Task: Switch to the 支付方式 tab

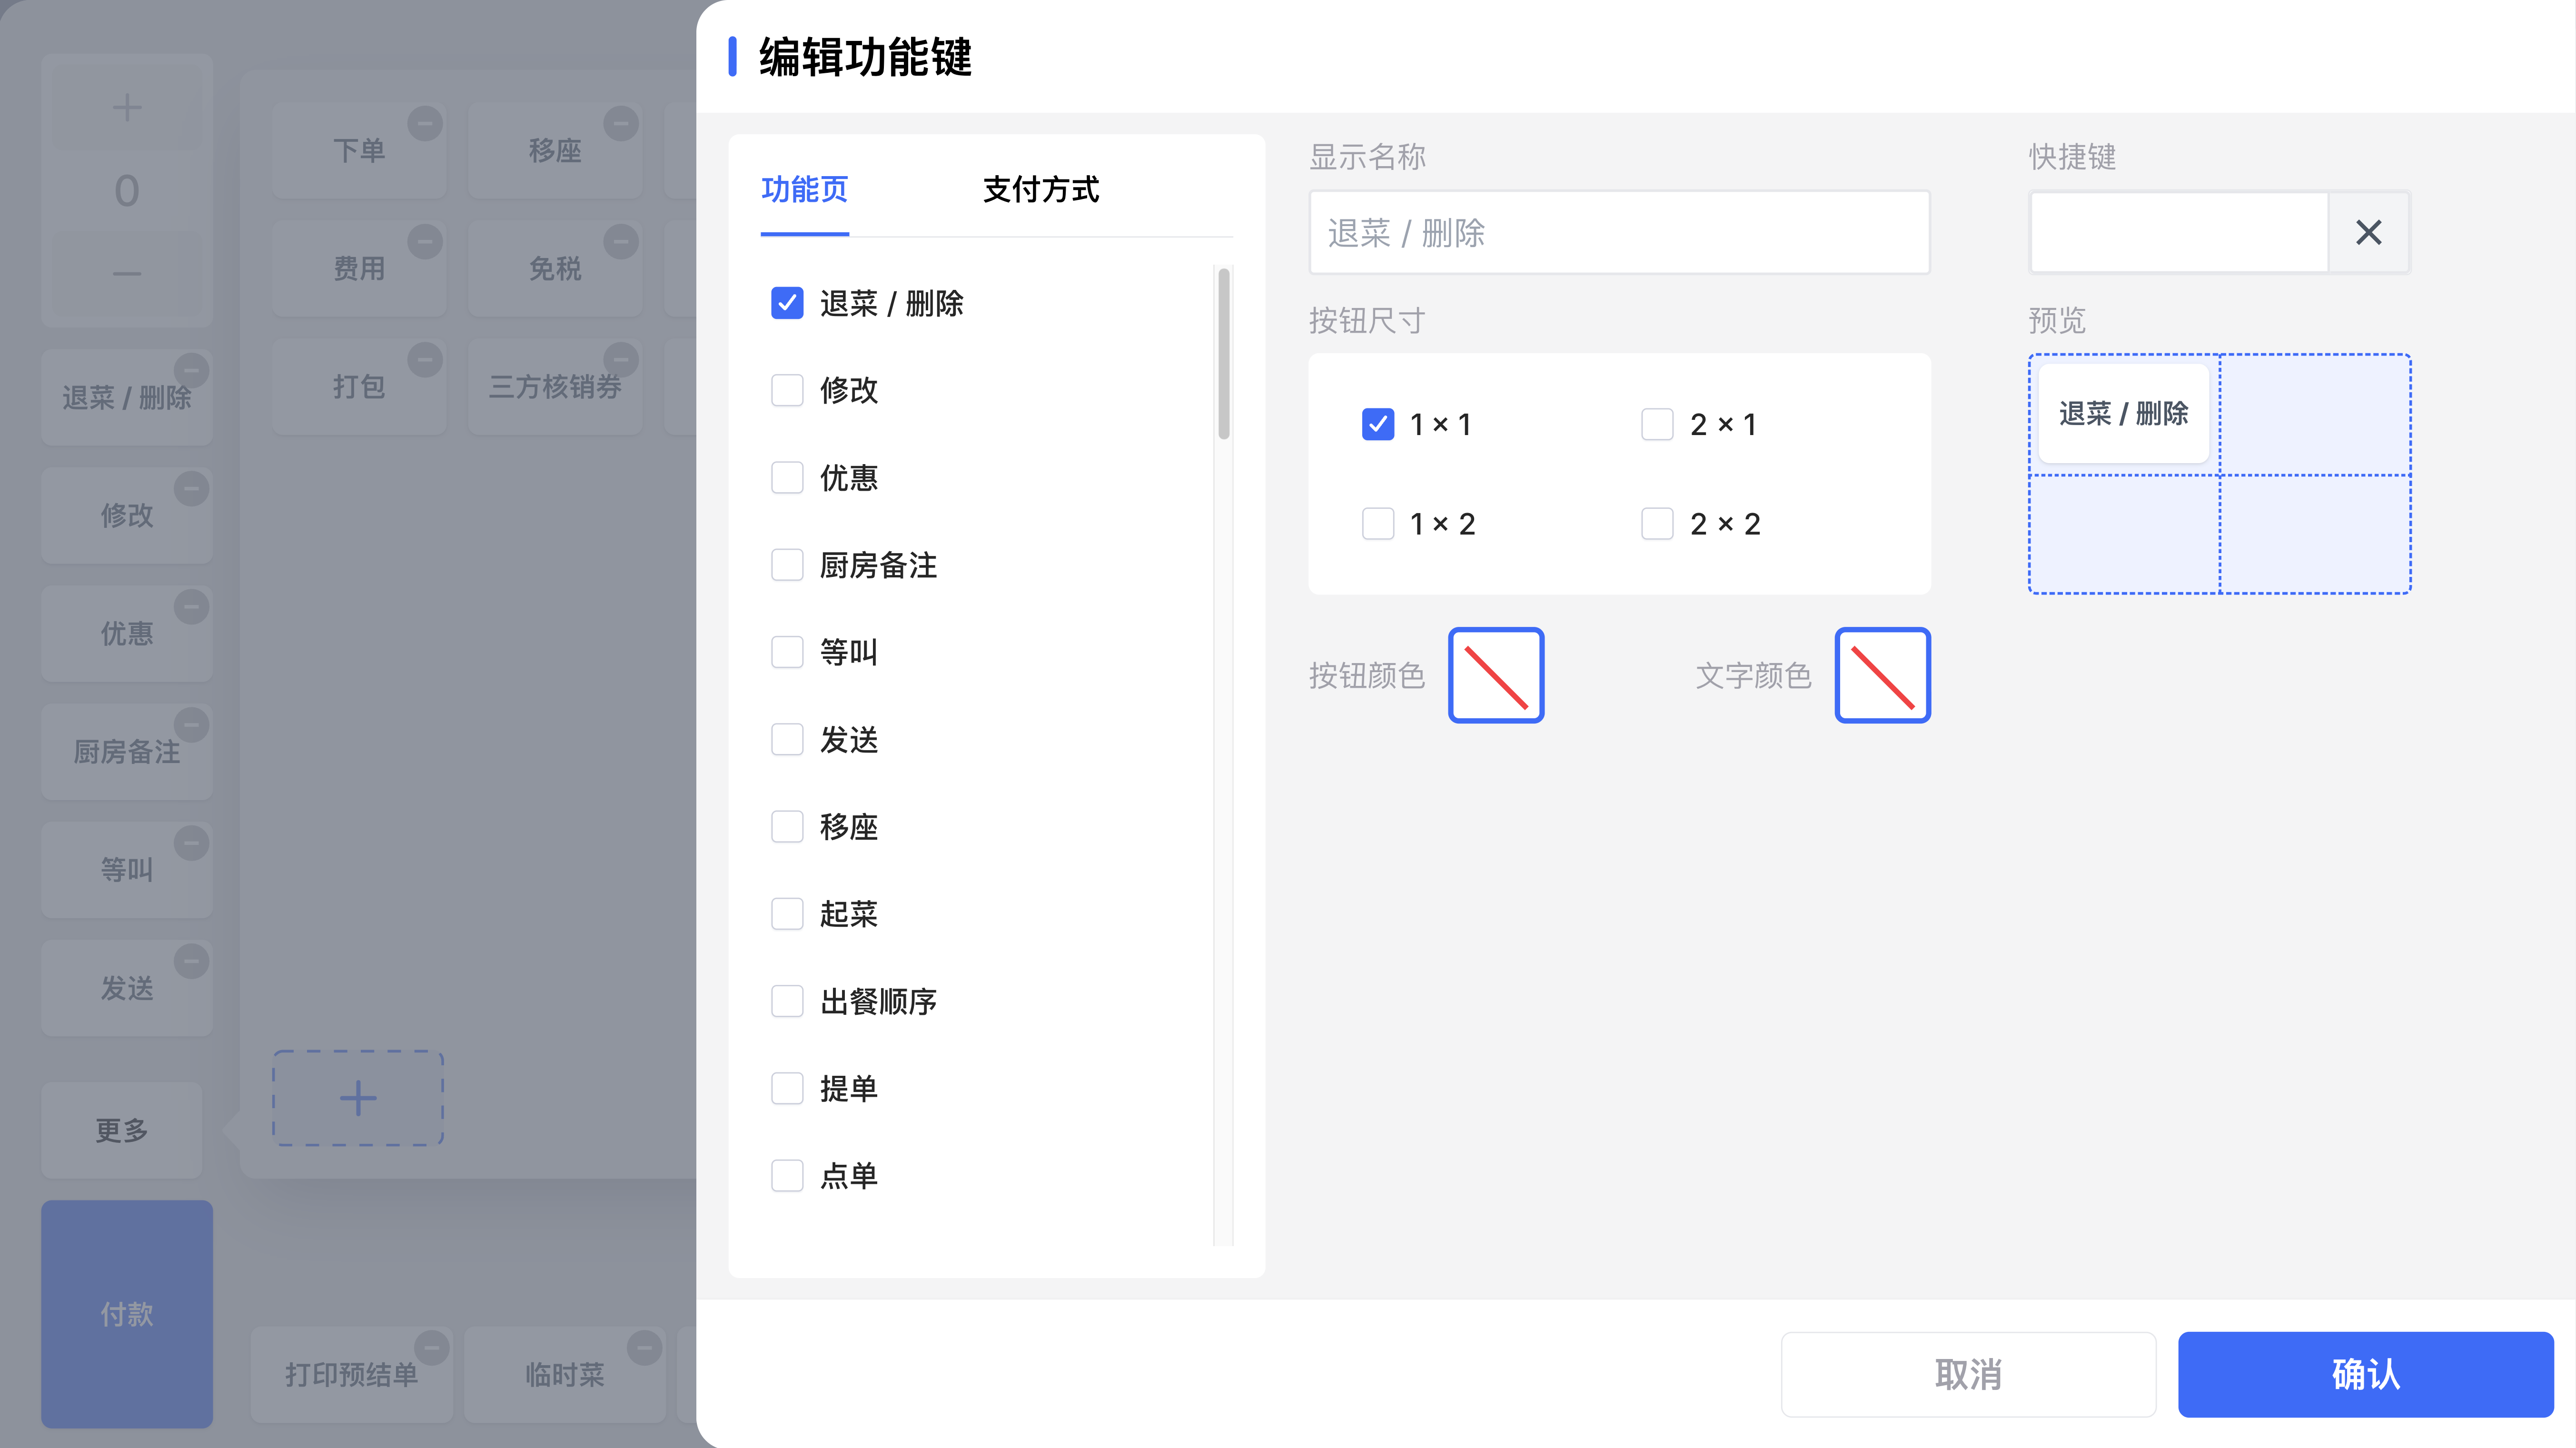Action: (x=1040, y=190)
